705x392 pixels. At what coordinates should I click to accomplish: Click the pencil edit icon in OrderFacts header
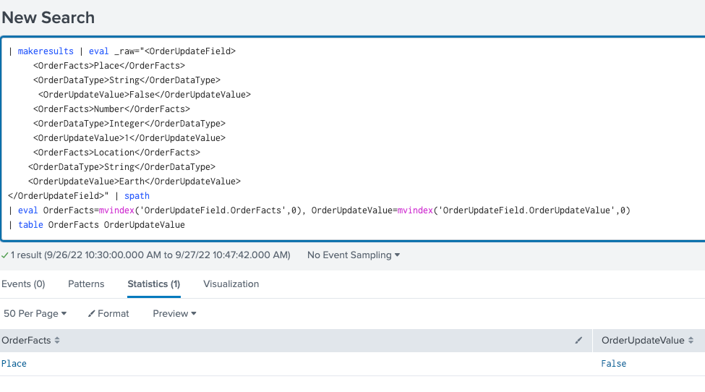click(x=578, y=341)
